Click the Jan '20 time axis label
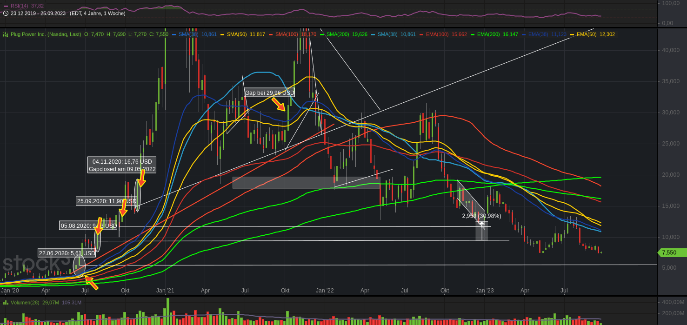687x325 pixels. (x=10, y=291)
